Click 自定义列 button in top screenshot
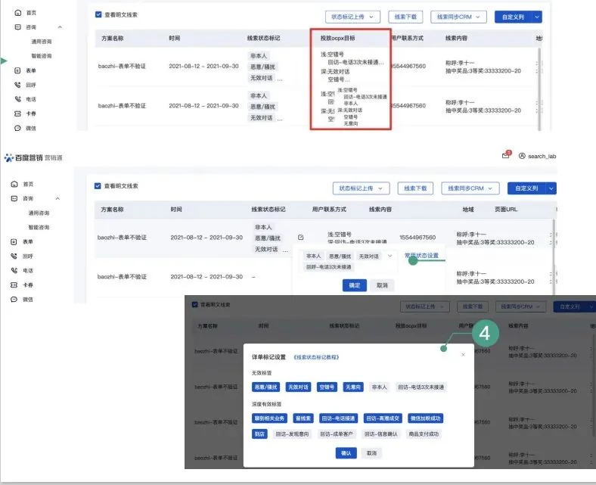This screenshot has height=485, width=596. click(x=513, y=17)
